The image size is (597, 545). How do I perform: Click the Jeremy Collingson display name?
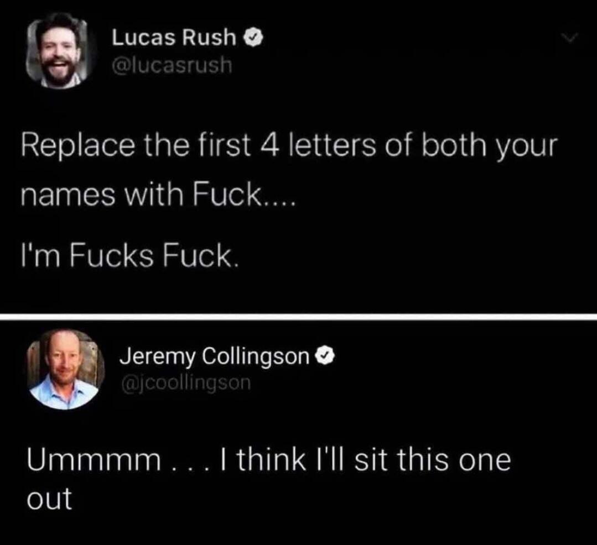coord(215,357)
